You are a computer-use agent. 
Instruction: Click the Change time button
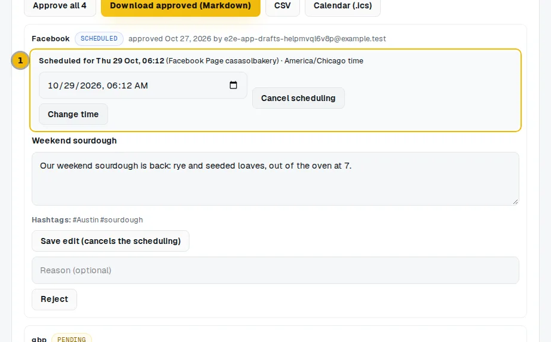73,114
